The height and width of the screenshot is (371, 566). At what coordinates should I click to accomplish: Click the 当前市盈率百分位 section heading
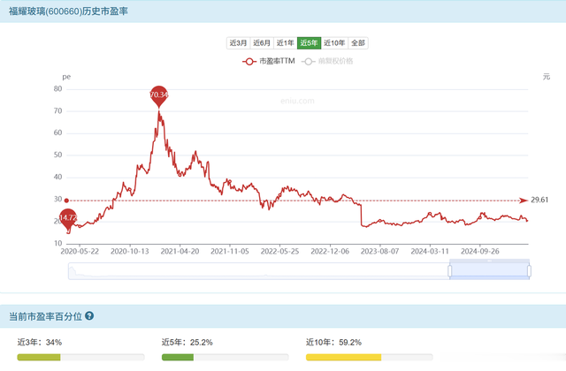(x=45, y=316)
